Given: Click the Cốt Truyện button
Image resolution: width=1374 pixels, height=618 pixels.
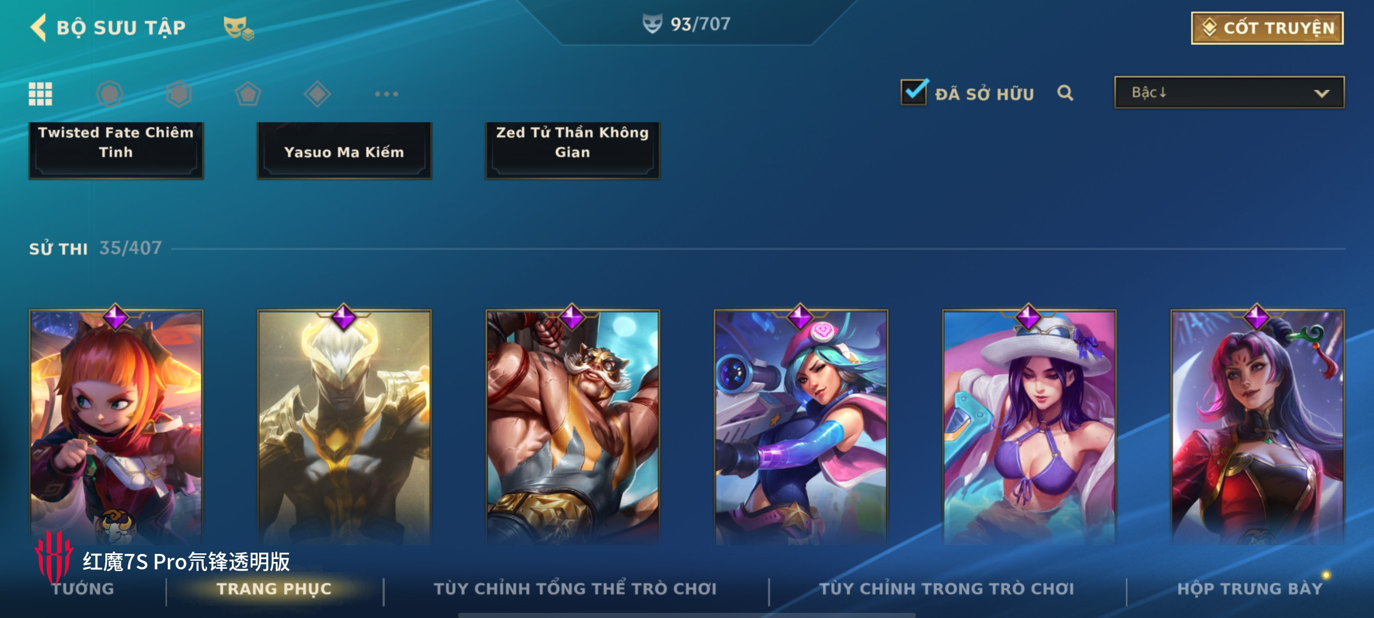Looking at the screenshot, I should tap(1268, 27).
